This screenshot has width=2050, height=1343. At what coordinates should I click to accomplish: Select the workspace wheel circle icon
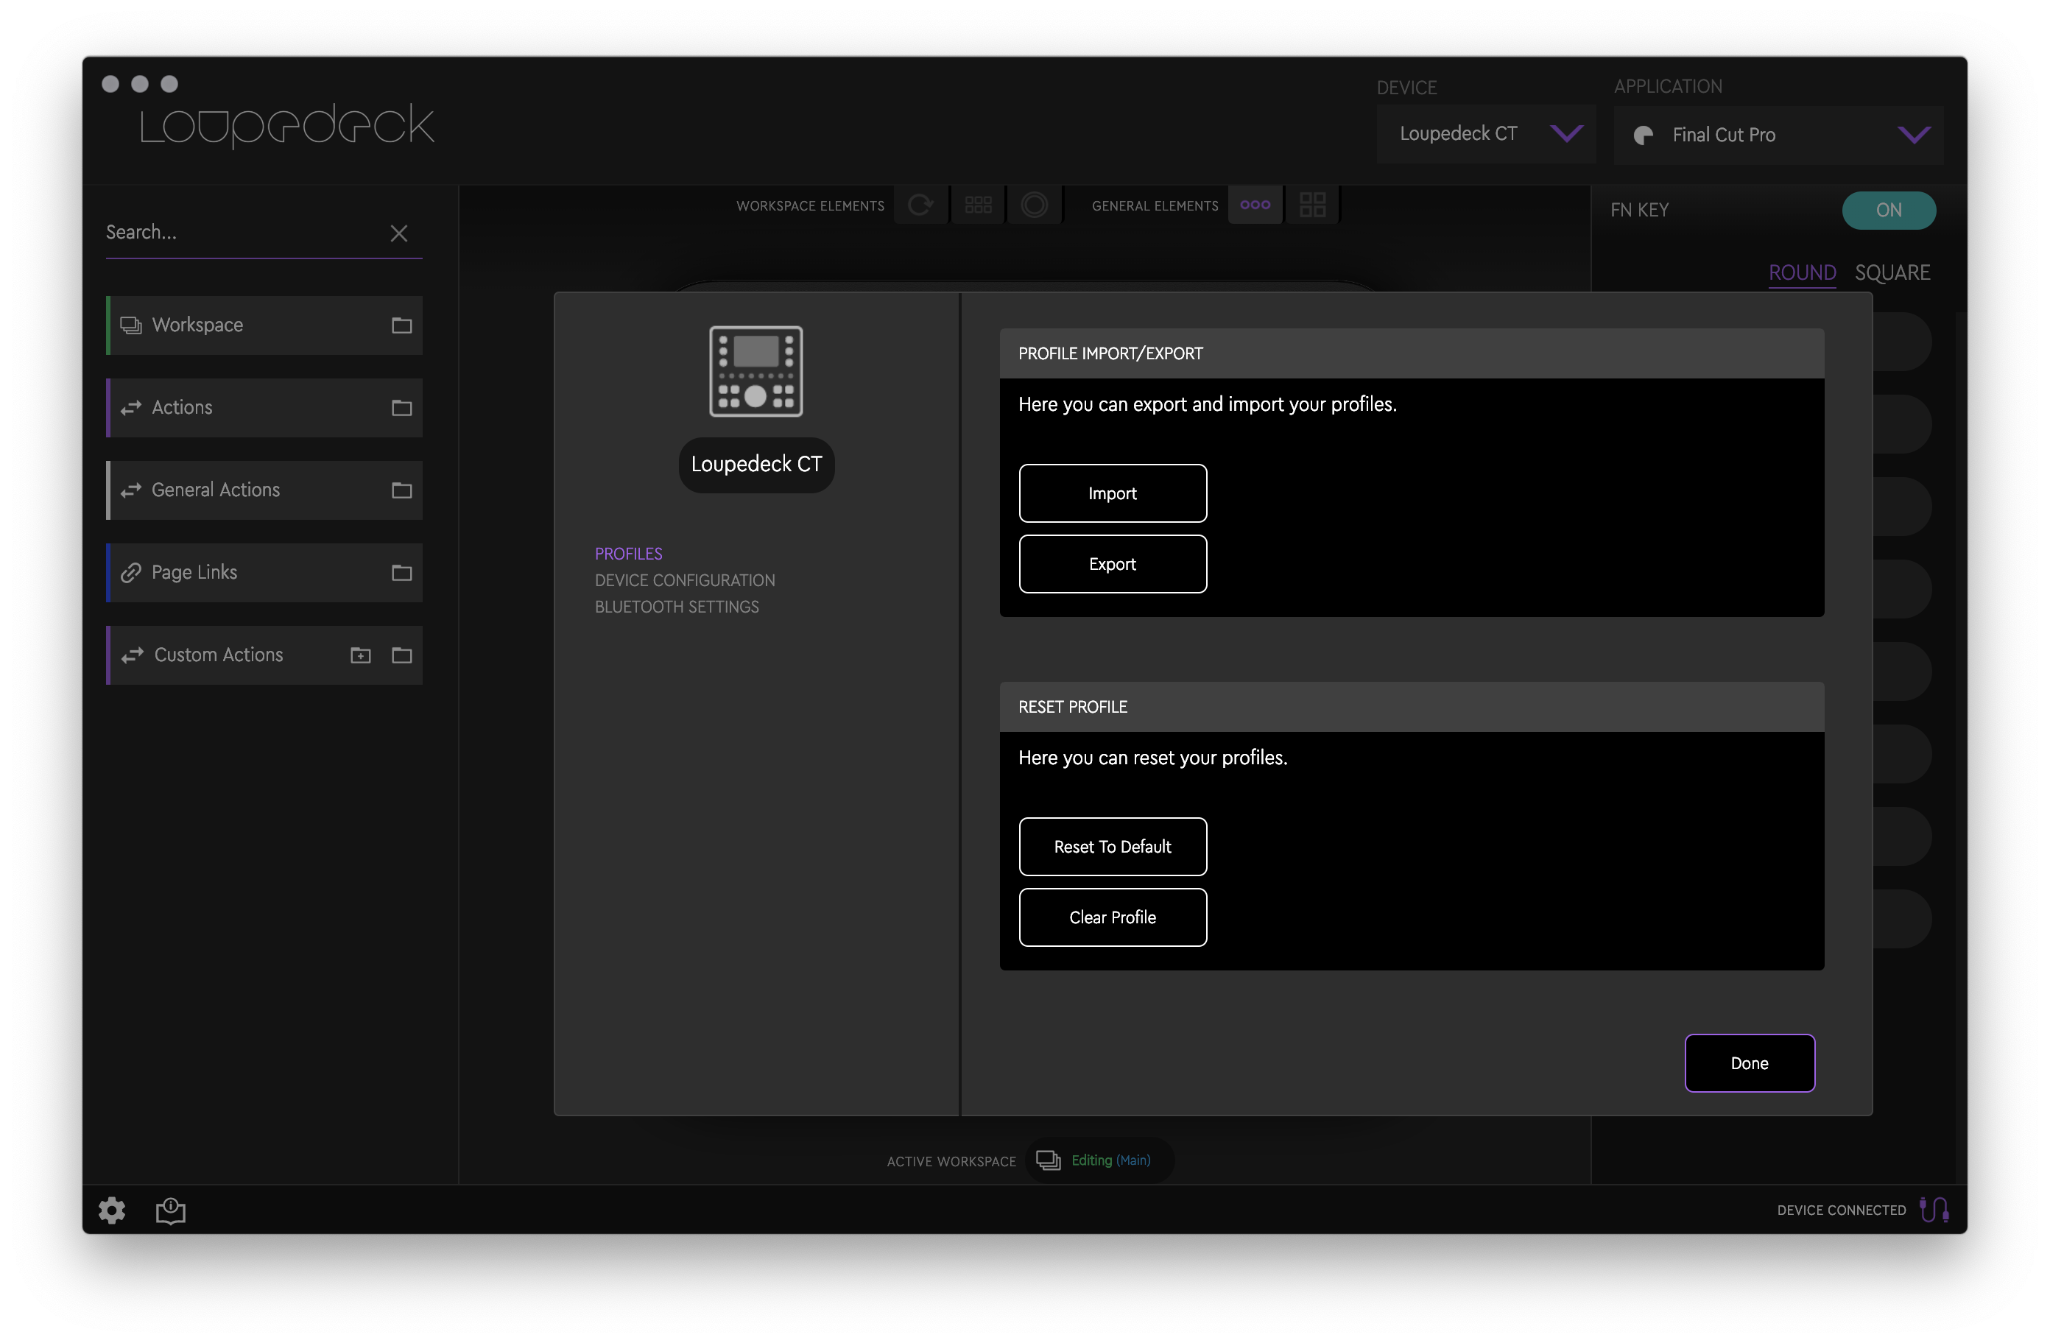click(1034, 205)
